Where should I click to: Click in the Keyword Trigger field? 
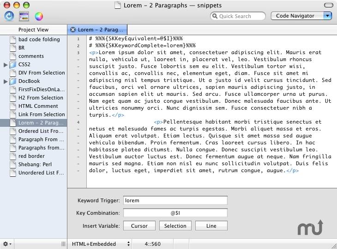(175, 200)
